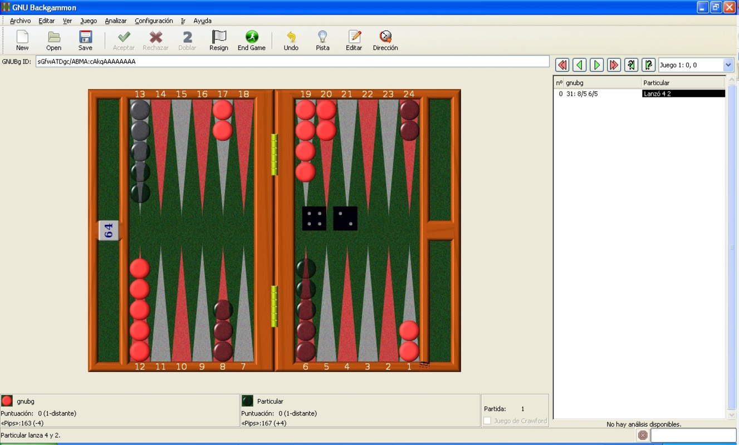Open the Configuración menu
Screen dimensions: 739x445
tap(153, 21)
